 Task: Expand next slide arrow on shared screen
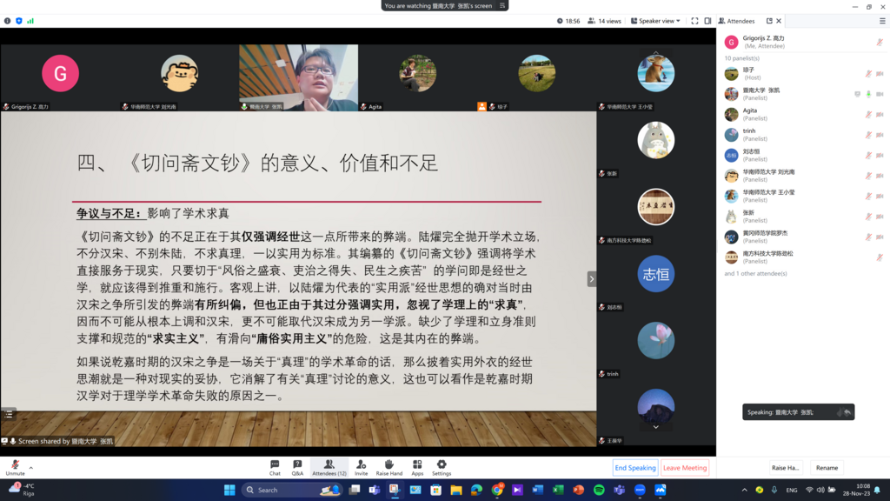pyautogui.click(x=591, y=279)
